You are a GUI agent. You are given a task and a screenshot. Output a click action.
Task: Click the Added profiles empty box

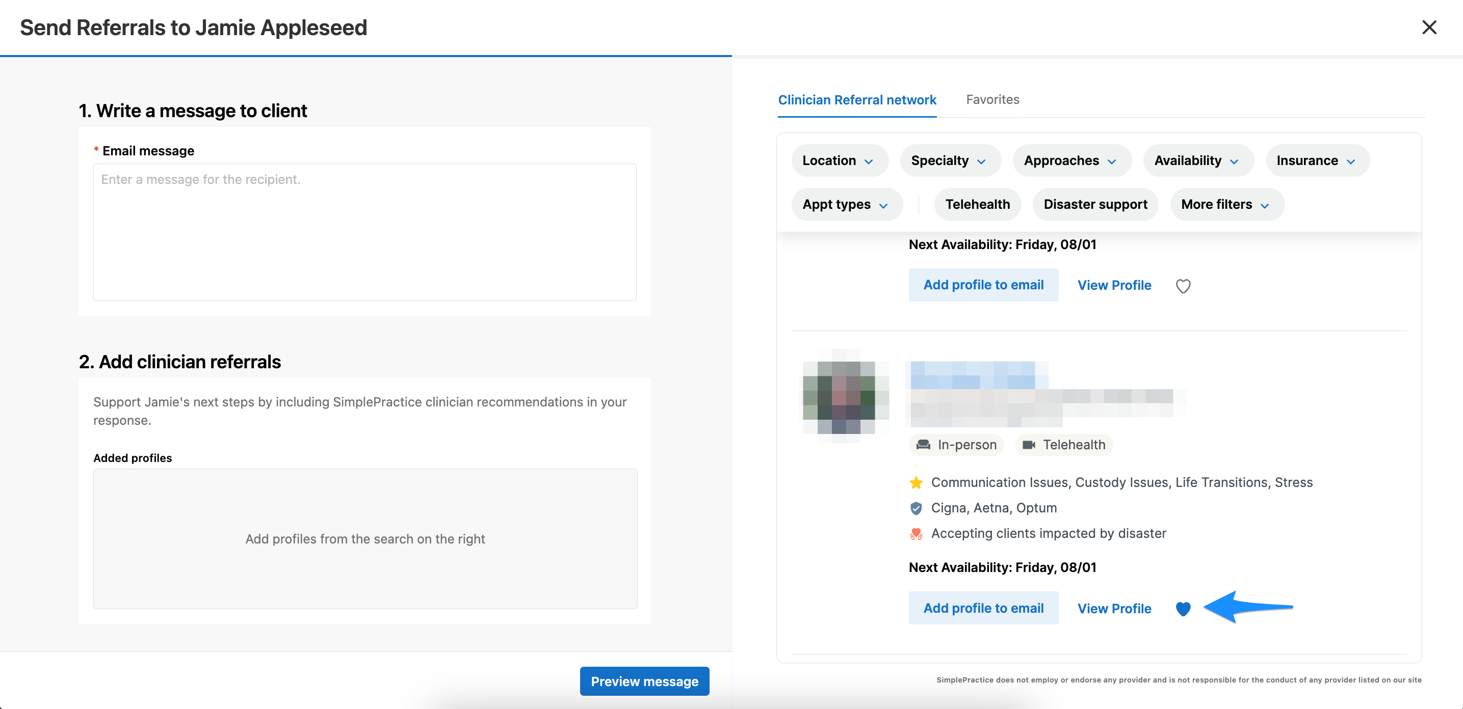pyautogui.click(x=365, y=539)
